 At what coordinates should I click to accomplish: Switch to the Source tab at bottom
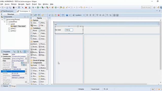point(5,86)
